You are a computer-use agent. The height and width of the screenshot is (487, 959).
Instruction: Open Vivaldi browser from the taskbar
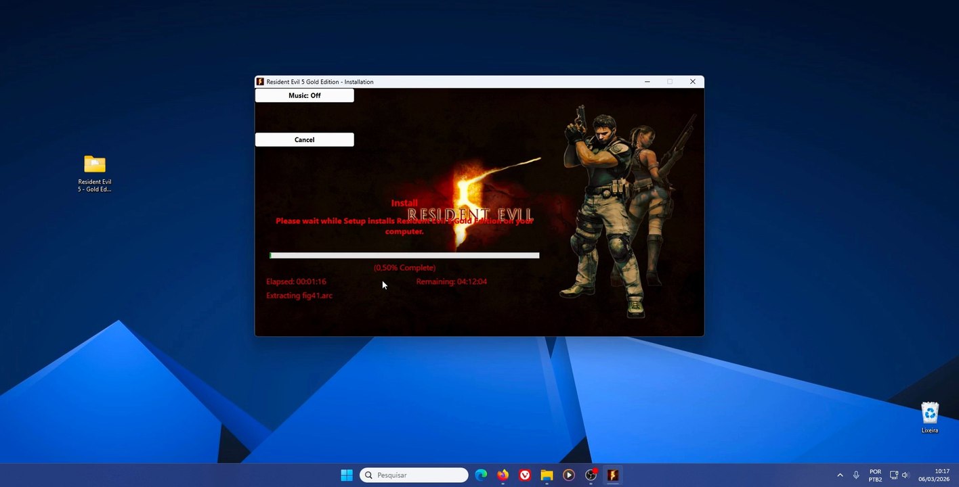coord(525,475)
